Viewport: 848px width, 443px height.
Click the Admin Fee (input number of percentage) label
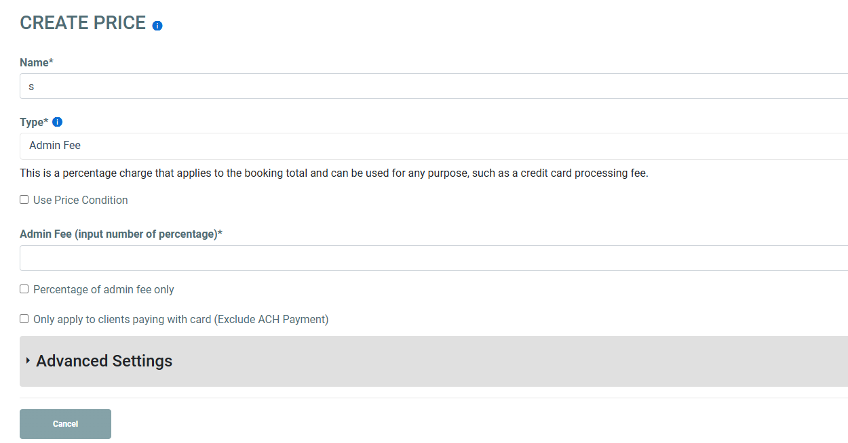pos(121,234)
